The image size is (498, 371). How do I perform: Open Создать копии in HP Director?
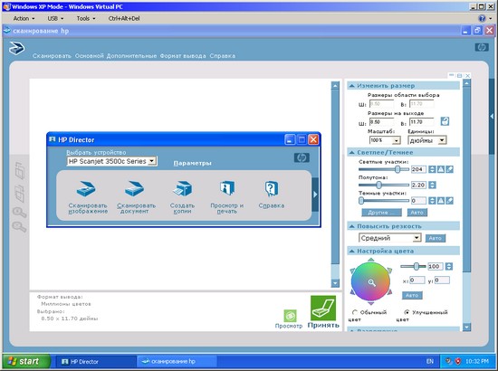coord(182,189)
